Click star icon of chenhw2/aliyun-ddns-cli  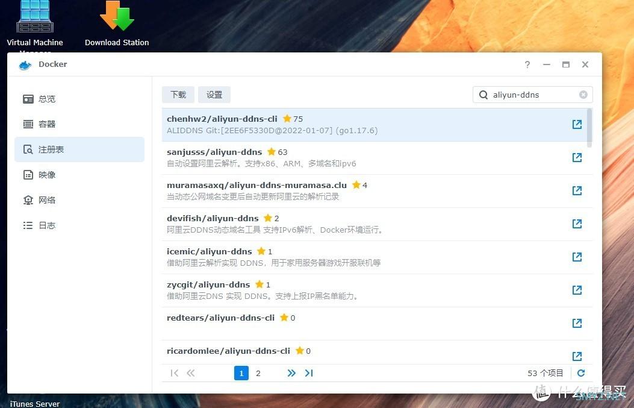click(x=287, y=119)
